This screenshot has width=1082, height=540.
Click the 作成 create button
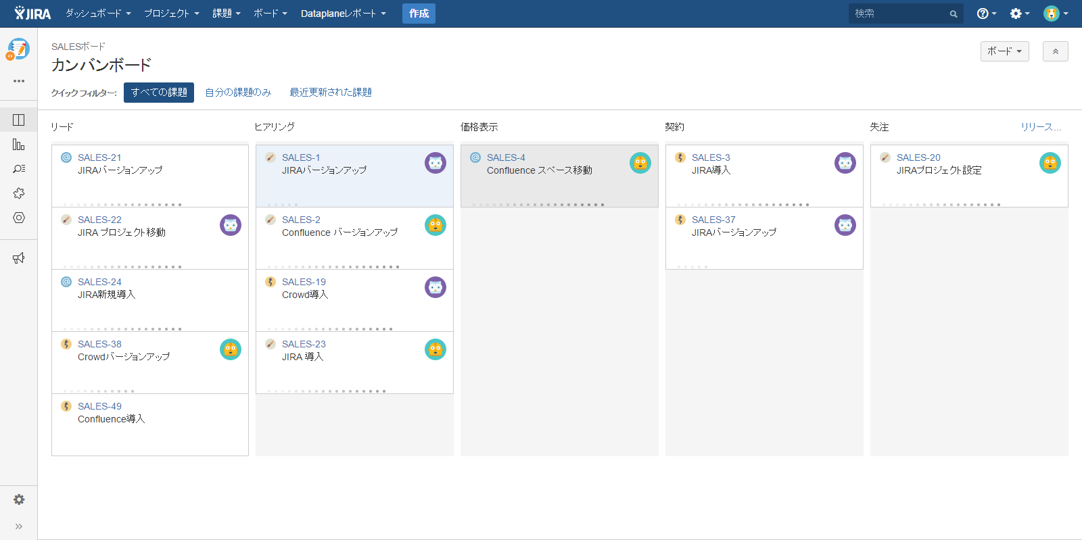pos(419,14)
